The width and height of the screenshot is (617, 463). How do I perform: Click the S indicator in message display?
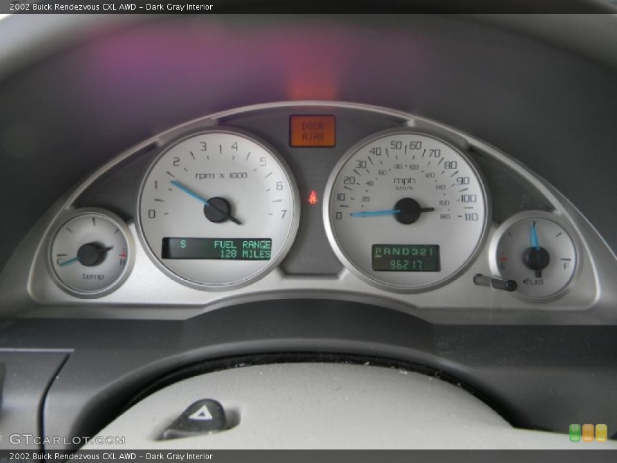(x=183, y=244)
